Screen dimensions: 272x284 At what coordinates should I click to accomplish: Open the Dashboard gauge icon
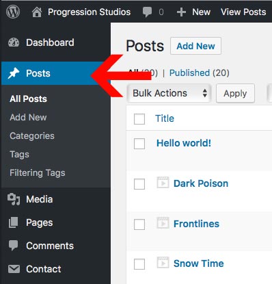point(14,42)
